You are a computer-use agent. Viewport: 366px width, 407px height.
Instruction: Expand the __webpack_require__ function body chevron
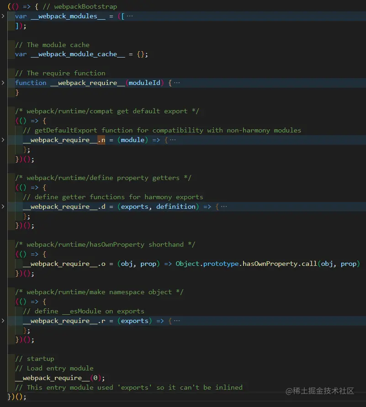click(x=3, y=83)
